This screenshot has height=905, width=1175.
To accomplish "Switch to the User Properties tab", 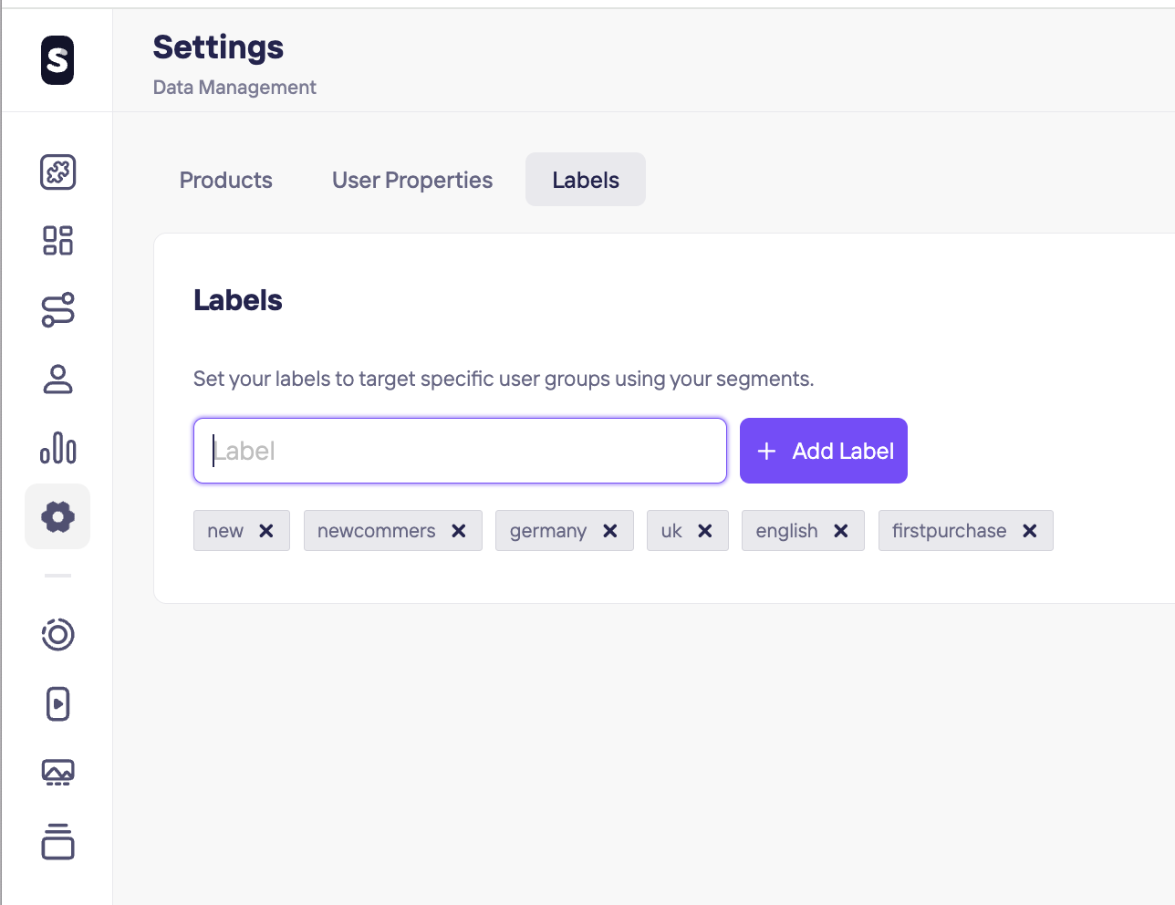I will click(412, 180).
